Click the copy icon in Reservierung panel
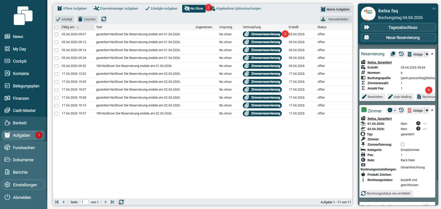The image size is (441, 209). click(x=393, y=54)
